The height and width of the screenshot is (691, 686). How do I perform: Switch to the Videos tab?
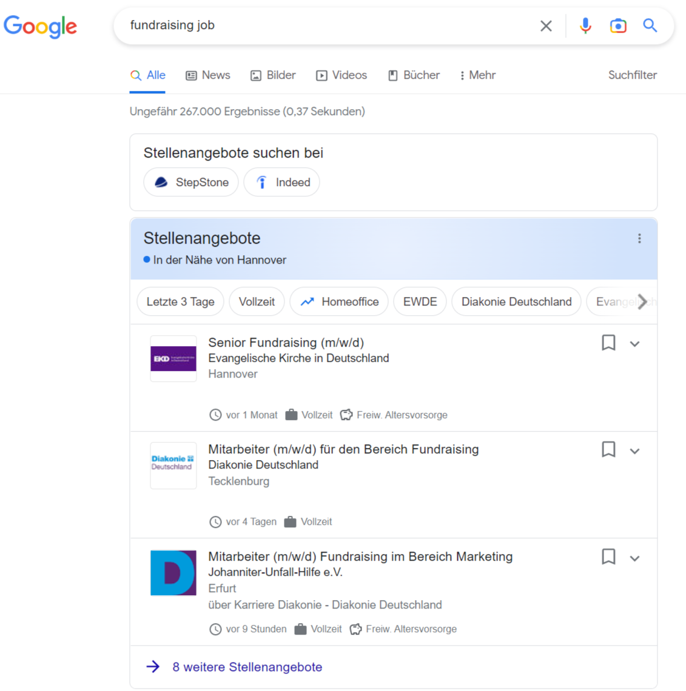pyautogui.click(x=341, y=75)
